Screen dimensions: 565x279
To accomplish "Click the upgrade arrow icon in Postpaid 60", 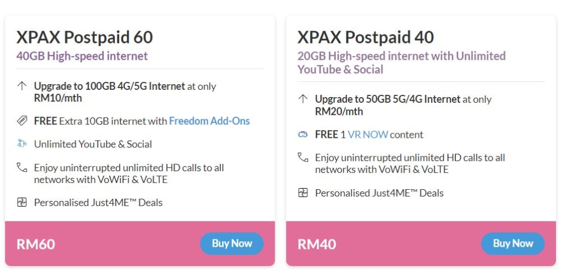I will pyautogui.click(x=22, y=86).
